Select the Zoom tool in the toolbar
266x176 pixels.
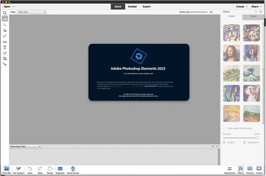[x=5, y=13]
